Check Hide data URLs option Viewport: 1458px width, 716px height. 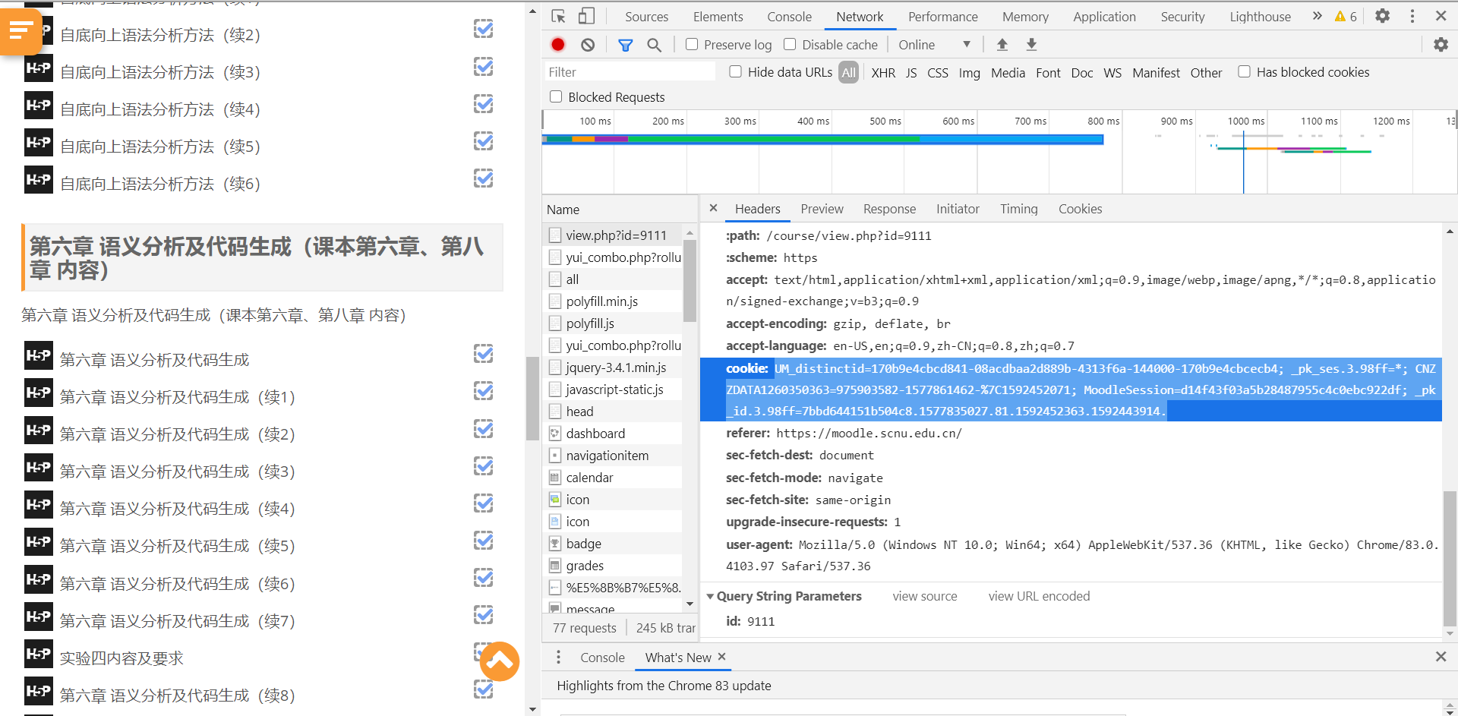pos(735,71)
